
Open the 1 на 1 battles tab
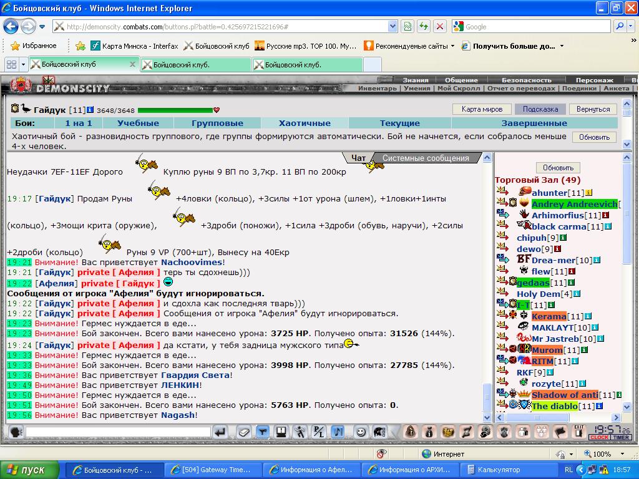78,123
